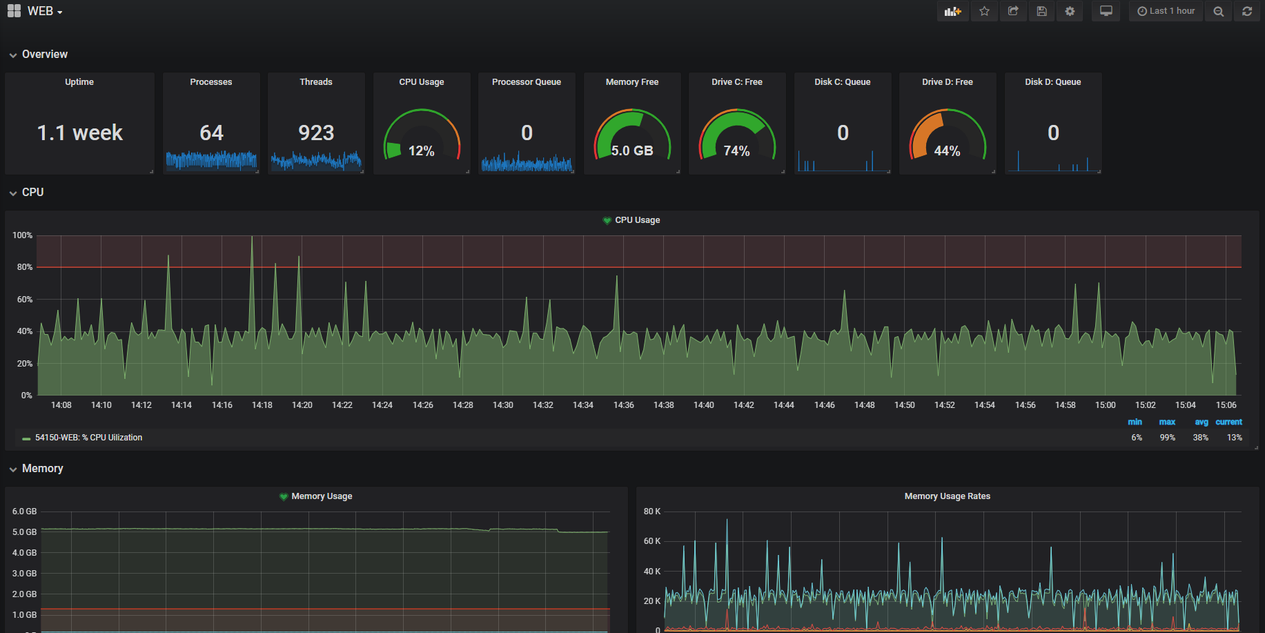Click the dashboard grid icon beside WEB
Viewport: 1265px width, 633px height.
(14, 11)
